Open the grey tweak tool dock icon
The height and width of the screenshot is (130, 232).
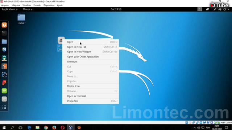click(4, 99)
